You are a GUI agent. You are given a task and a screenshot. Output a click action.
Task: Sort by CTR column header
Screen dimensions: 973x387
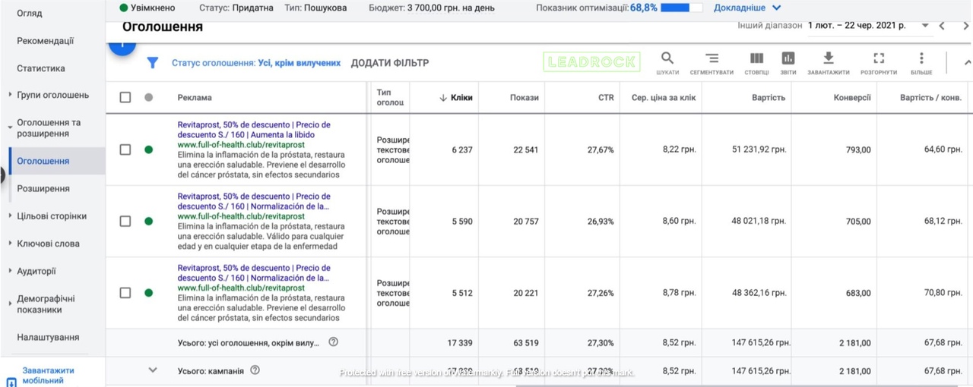pos(606,98)
